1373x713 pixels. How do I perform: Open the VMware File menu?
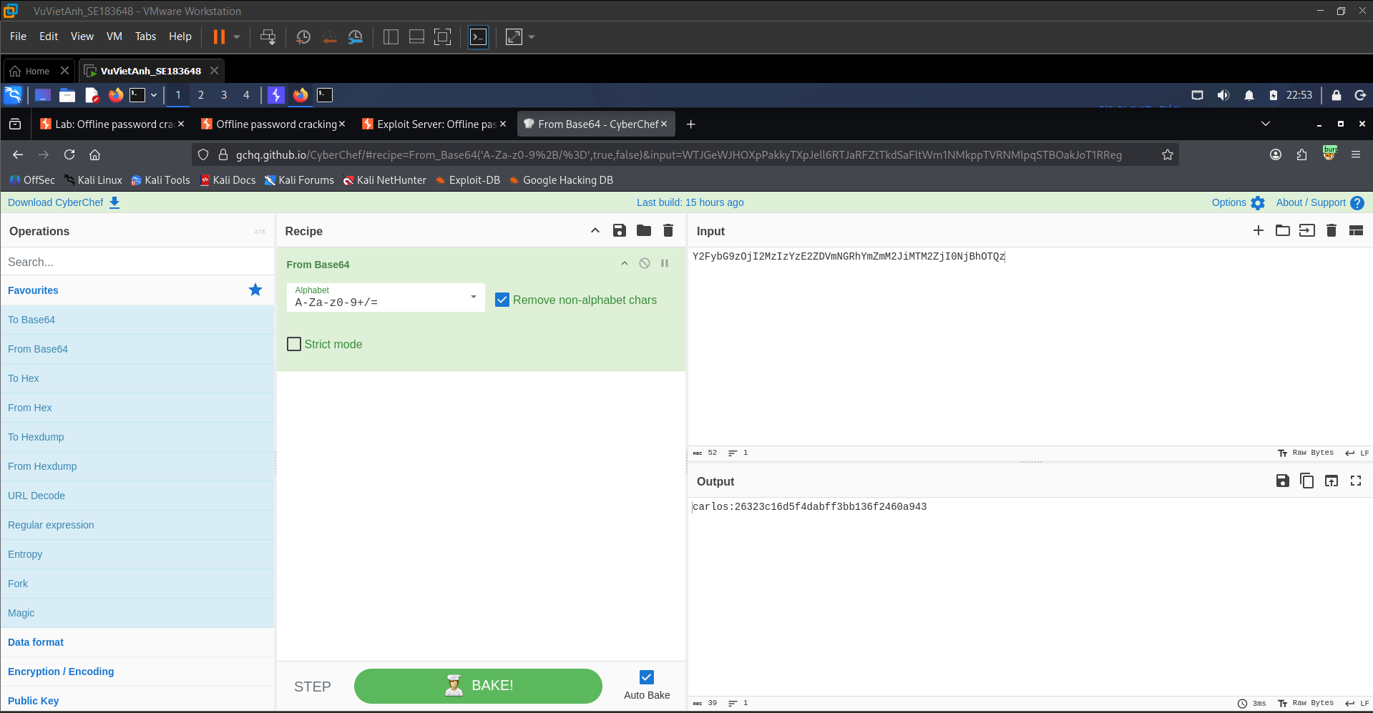18,36
